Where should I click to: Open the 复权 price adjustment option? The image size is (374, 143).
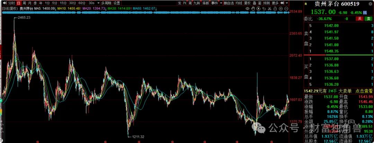pos(248,3)
